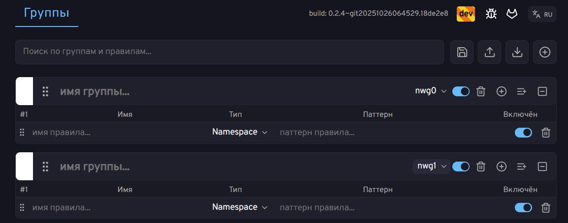The width and height of the screenshot is (568, 223).
Task: Click the white color swatch of first group
Action: (24, 91)
